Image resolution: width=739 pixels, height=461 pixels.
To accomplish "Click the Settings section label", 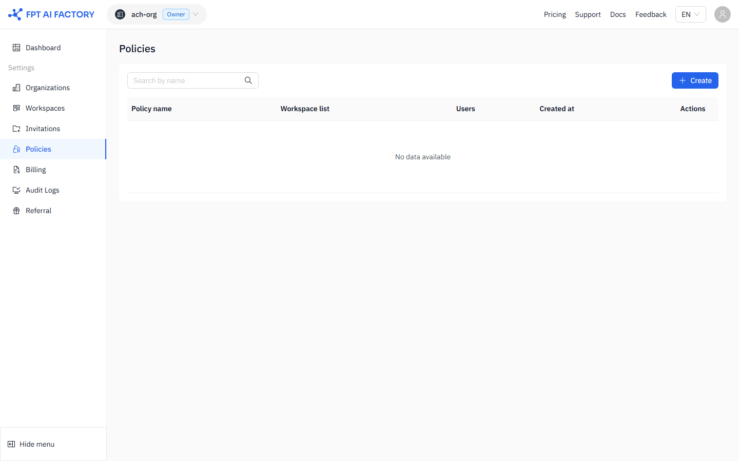I will coord(21,68).
